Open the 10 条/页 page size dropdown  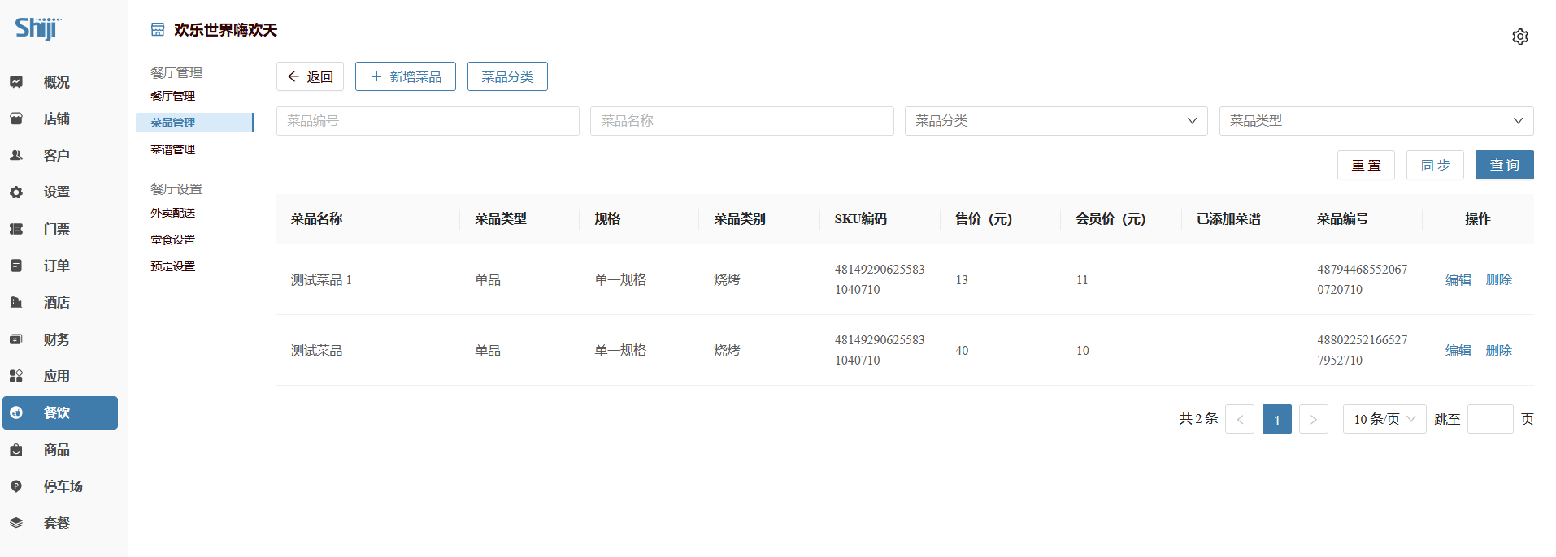(1384, 419)
